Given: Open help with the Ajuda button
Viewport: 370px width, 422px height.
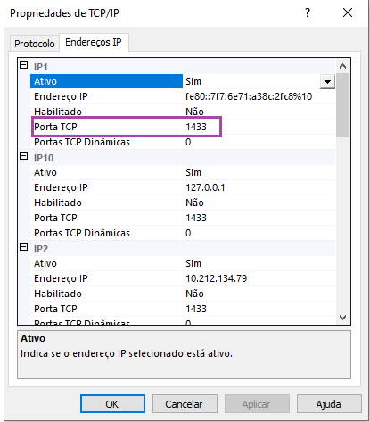Looking at the screenshot, I should coord(329,404).
